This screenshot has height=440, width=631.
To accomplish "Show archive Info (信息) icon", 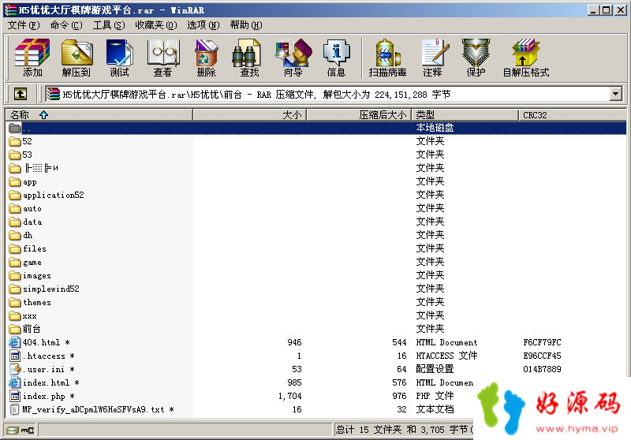I will [336, 58].
